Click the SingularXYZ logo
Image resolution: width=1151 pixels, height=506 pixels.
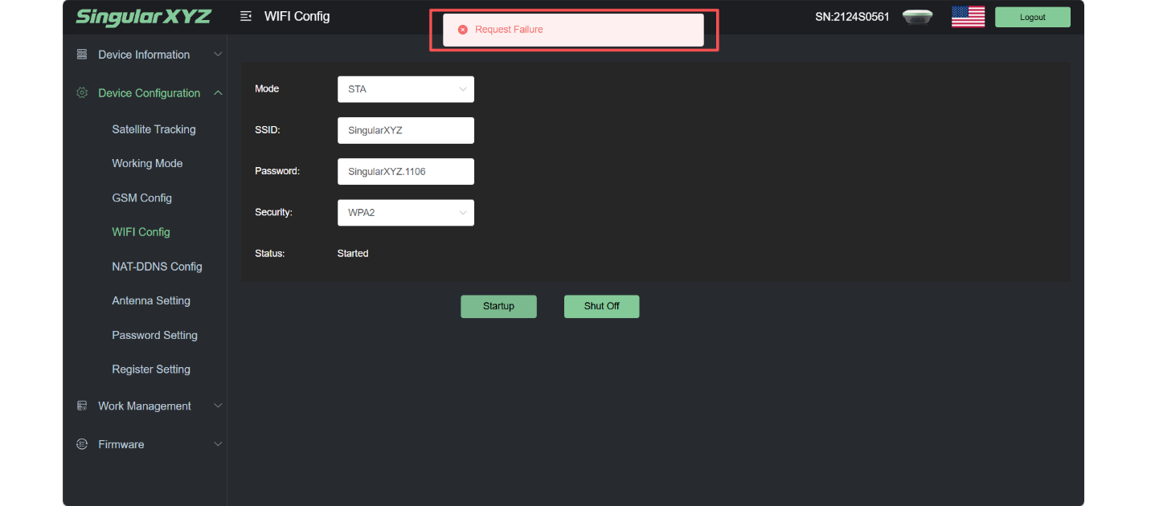(143, 17)
